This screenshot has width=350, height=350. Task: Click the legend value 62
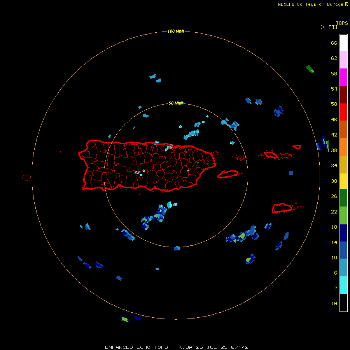334,58
